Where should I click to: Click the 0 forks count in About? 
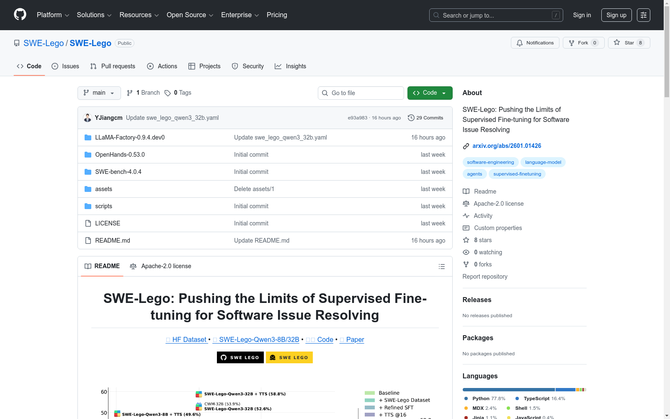coord(483,264)
